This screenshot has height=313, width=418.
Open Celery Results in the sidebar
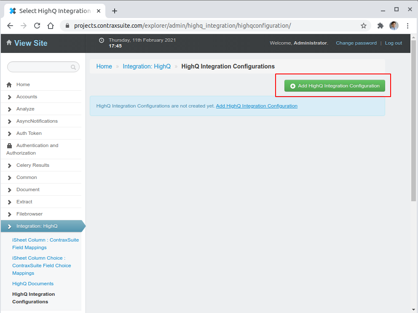pos(33,165)
